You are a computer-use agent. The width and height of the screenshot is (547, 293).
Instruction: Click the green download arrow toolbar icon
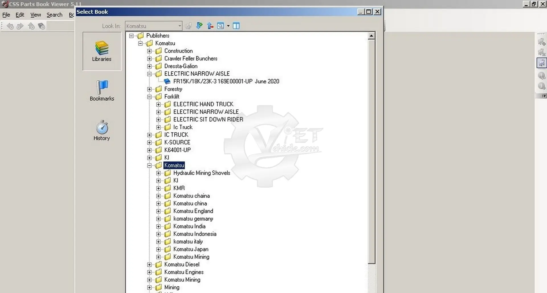199,26
